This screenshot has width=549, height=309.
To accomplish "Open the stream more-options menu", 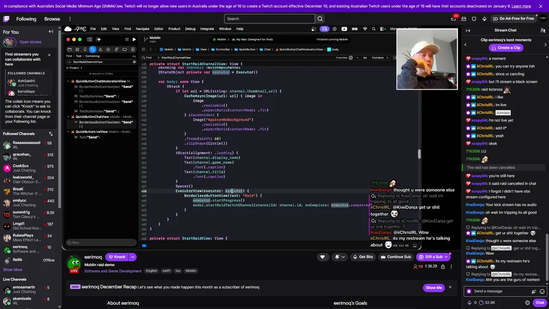I will [x=451, y=267].
